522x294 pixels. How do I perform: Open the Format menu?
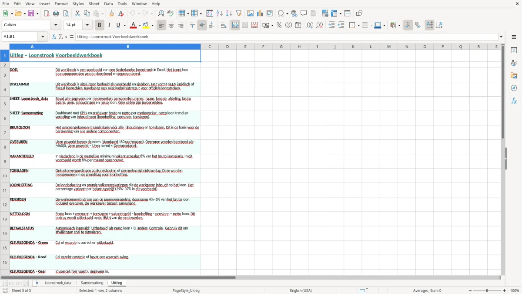(x=61, y=3)
